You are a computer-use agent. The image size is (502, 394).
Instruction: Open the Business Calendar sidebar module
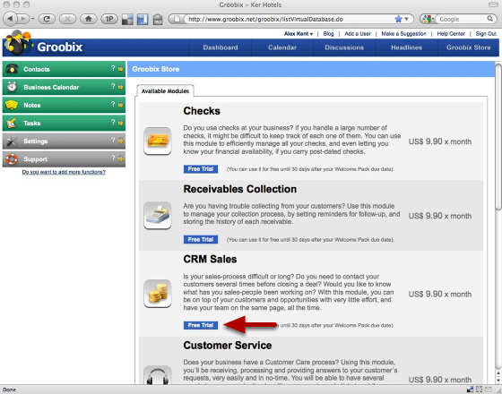coord(64,87)
